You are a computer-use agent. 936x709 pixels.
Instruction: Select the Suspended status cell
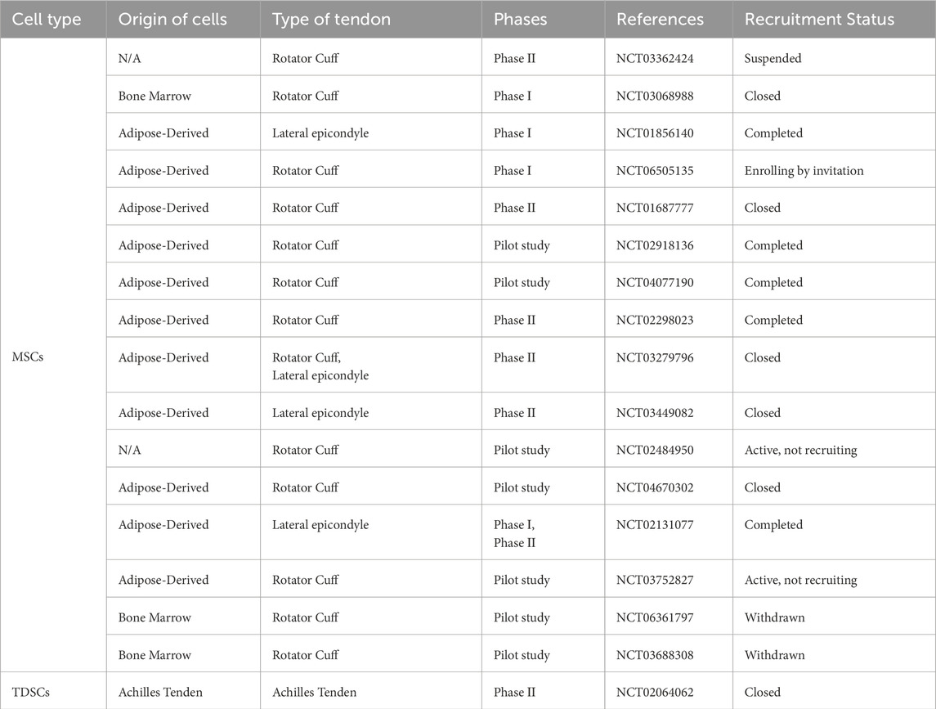[773, 59]
